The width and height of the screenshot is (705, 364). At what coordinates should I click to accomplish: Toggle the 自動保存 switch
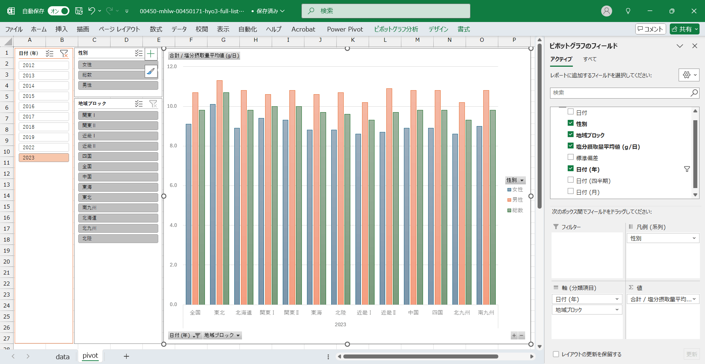(x=58, y=11)
